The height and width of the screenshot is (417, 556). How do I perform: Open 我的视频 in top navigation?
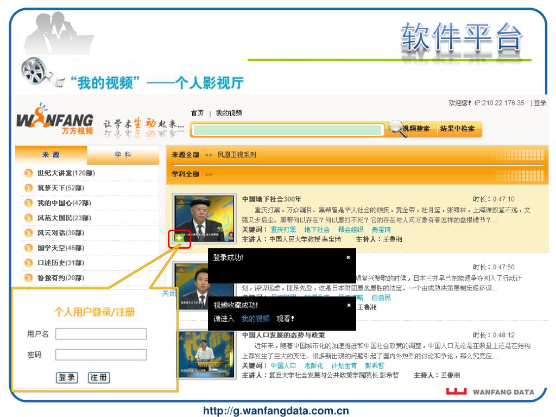tap(229, 113)
